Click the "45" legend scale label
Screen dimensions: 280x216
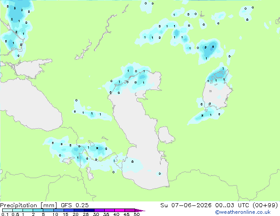click(x=126, y=214)
